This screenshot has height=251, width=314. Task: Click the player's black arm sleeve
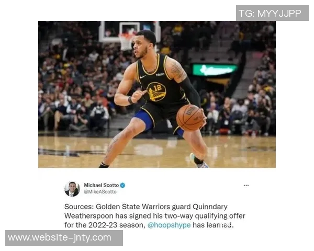click(x=189, y=92)
